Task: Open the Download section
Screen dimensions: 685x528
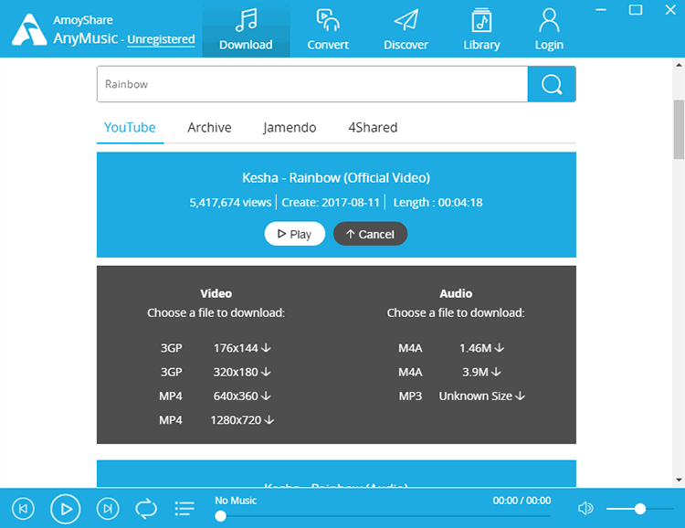Action: (246, 29)
